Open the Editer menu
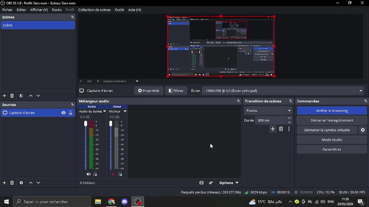This screenshot has width=369, height=207. tap(21, 10)
